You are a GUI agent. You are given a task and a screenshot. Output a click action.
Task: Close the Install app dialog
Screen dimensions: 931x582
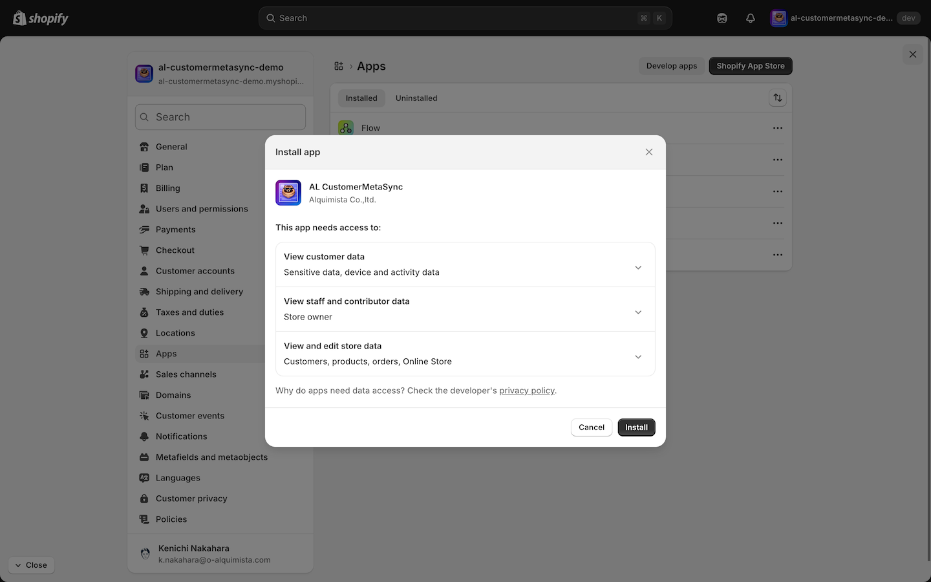(649, 152)
